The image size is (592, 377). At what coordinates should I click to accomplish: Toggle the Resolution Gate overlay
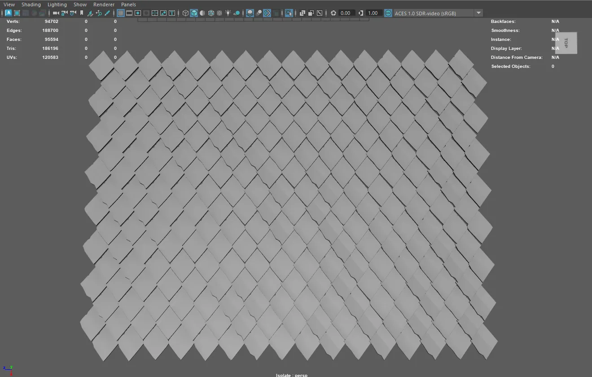tap(138, 13)
